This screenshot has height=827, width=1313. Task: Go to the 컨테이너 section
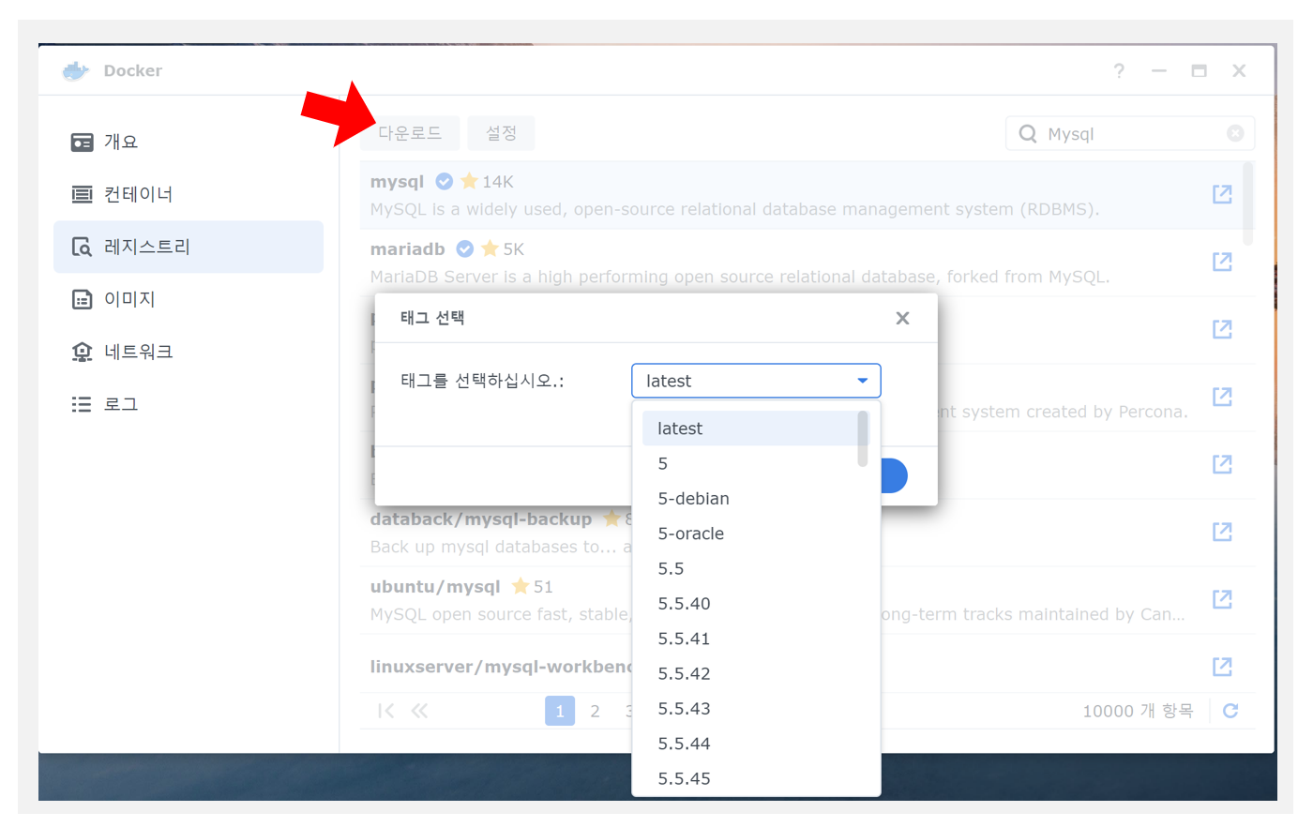click(189, 194)
